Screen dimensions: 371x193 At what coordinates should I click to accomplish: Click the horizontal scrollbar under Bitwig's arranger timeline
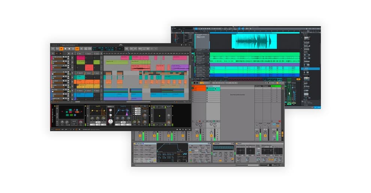point(139,102)
